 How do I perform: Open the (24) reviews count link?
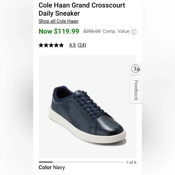pos(82,45)
